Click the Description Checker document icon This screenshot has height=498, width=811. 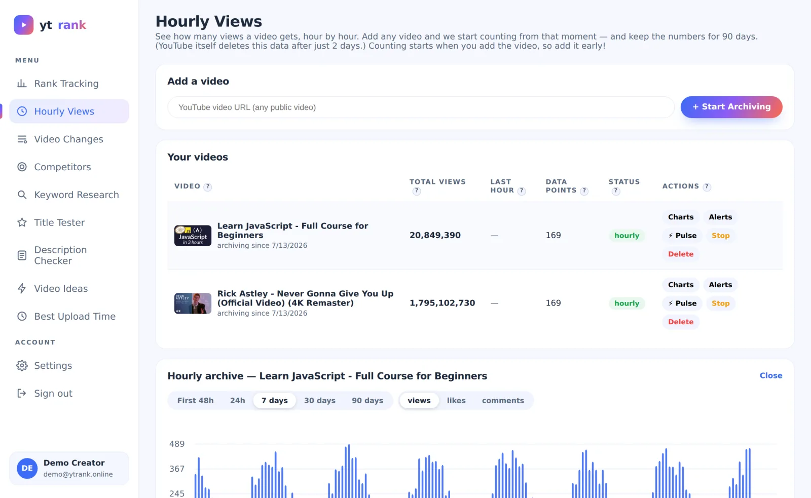22,255
